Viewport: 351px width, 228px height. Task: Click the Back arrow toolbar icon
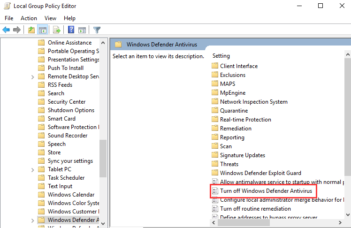(6, 30)
